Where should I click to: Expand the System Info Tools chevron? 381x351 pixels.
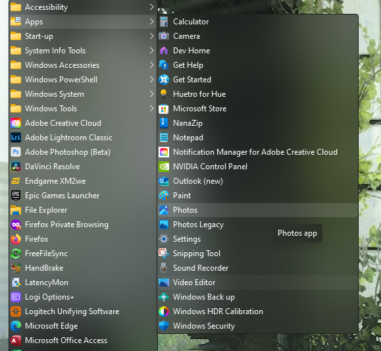pyautogui.click(x=151, y=51)
